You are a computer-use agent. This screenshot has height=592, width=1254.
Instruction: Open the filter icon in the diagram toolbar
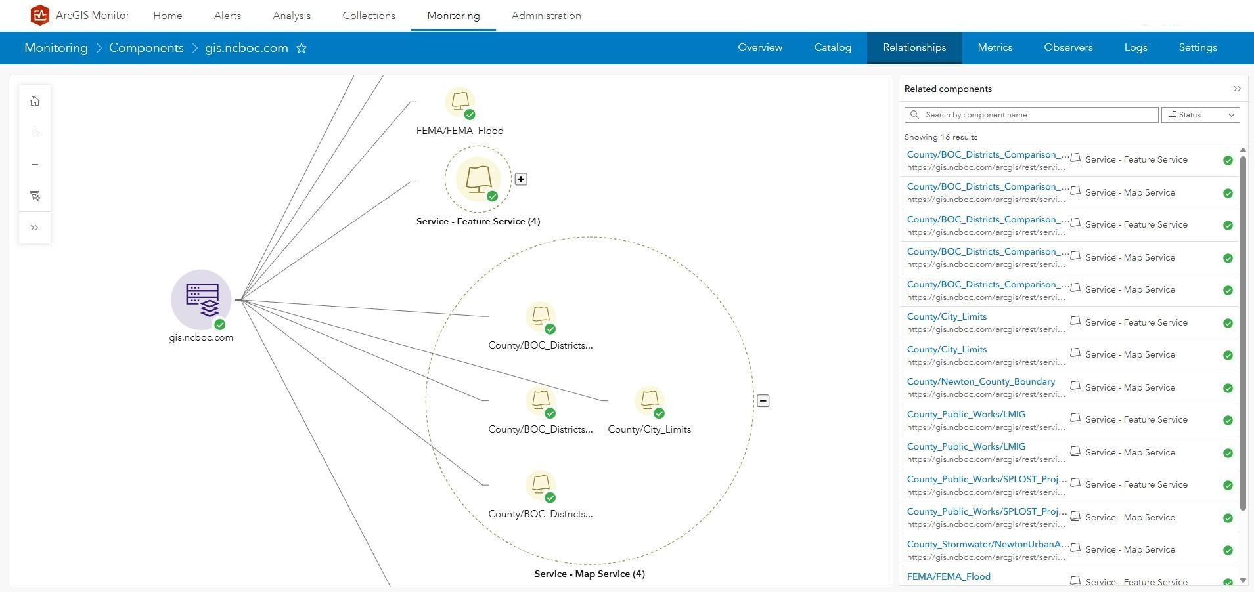pos(34,195)
